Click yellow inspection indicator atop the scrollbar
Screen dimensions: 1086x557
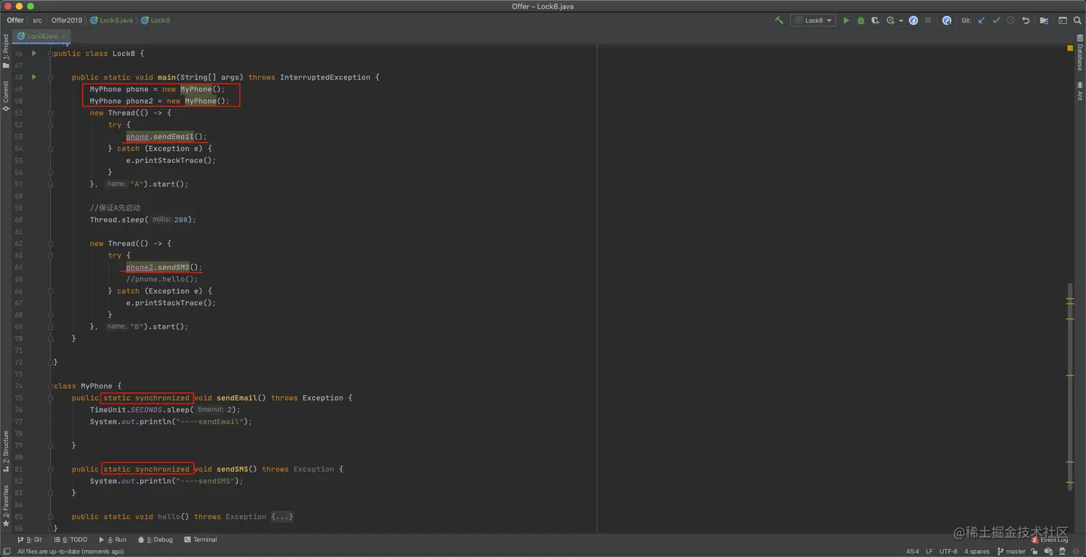[x=1070, y=48]
